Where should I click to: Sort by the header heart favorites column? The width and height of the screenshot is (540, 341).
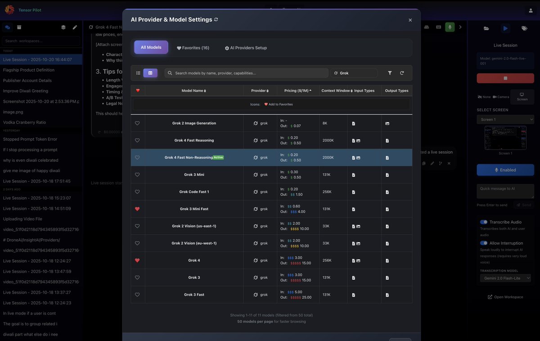coord(138,91)
